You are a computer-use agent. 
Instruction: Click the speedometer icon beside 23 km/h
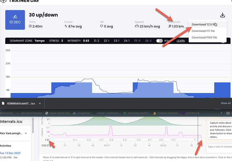pyautogui.click(x=137, y=26)
